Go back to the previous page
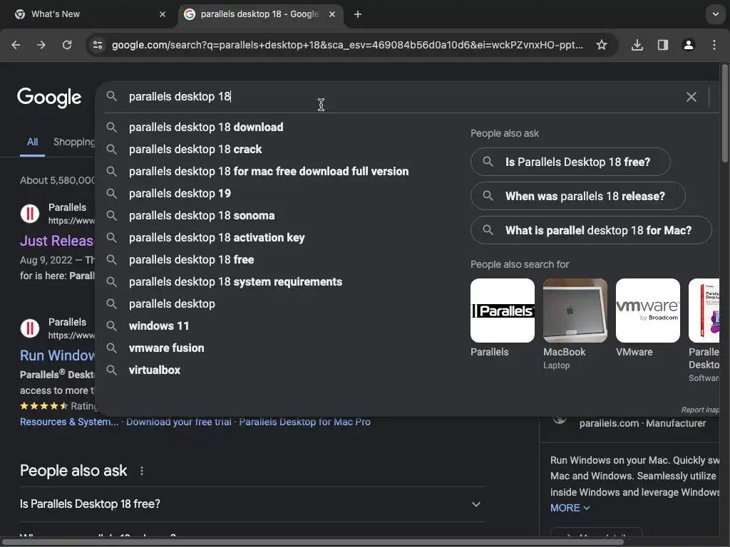Screen dimensions: 730x547 pyautogui.click(x=16, y=45)
